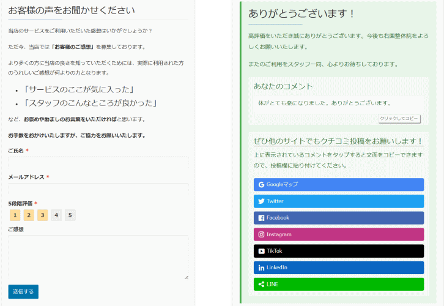444x306 pixels.
Task: Select rating 4 in 5段階評価
Action: 56,215
